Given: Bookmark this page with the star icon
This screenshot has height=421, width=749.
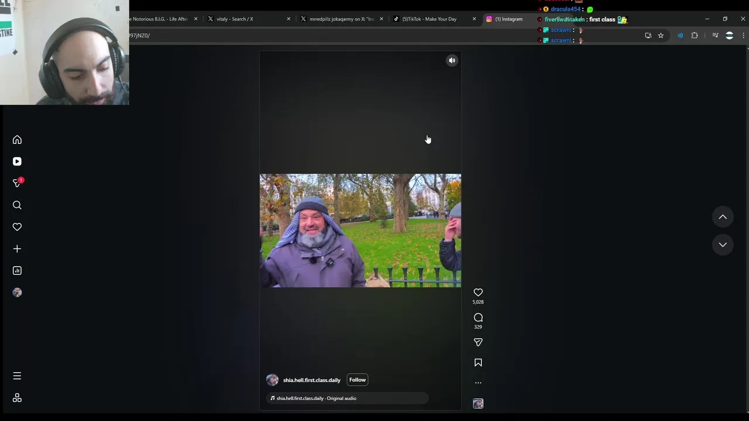Looking at the screenshot, I should coord(661,36).
